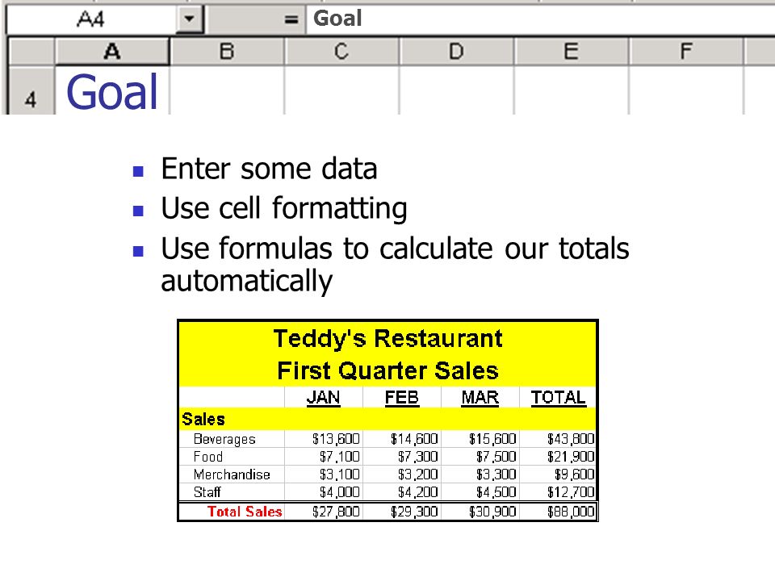The image size is (775, 581).
Task: Click the red Total Sales label
Action: pyautogui.click(x=245, y=512)
